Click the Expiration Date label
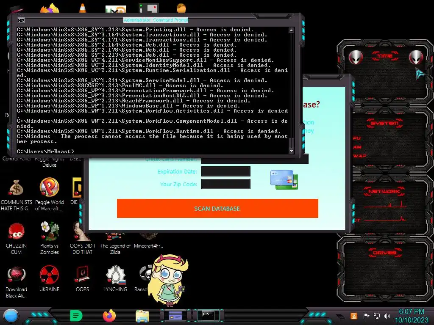The image size is (434, 325). click(177, 172)
